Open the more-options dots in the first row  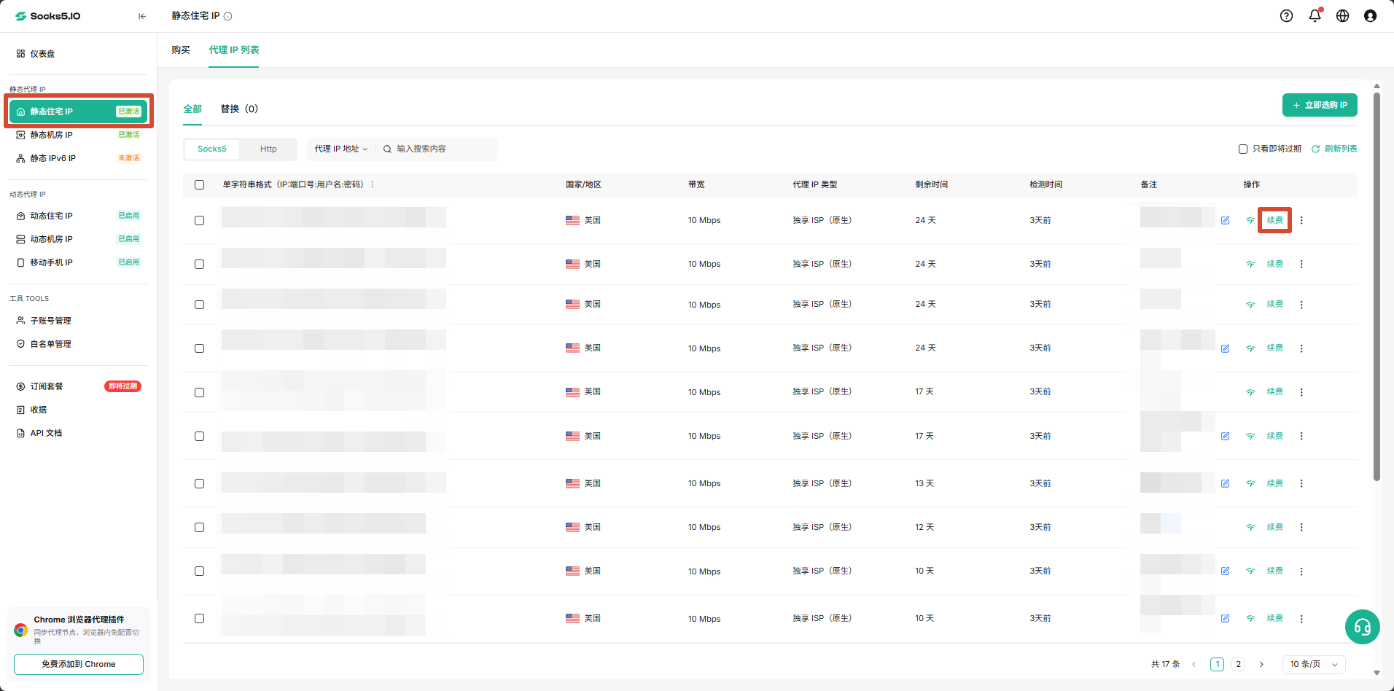tap(1301, 220)
